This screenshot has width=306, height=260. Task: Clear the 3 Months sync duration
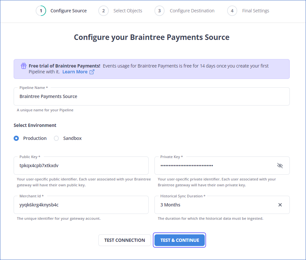click(280, 205)
